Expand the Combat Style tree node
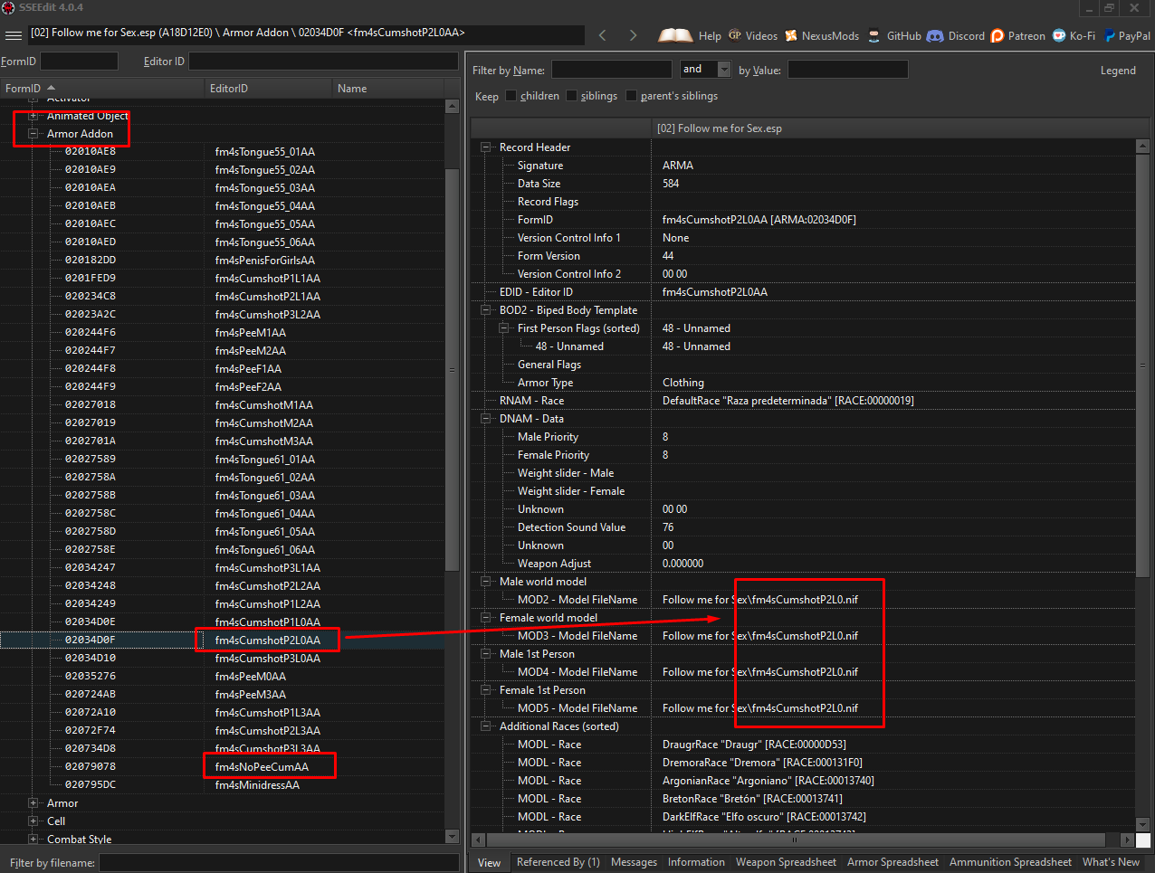The width and height of the screenshot is (1155, 873). [x=33, y=840]
